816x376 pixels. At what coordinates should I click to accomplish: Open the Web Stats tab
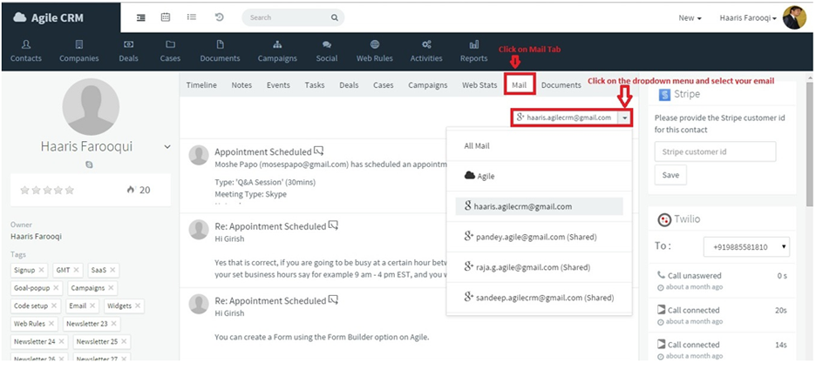[479, 84]
